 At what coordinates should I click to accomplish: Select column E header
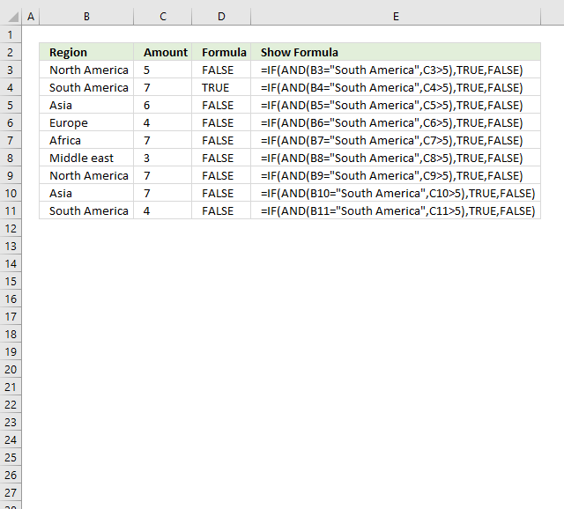point(396,17)
